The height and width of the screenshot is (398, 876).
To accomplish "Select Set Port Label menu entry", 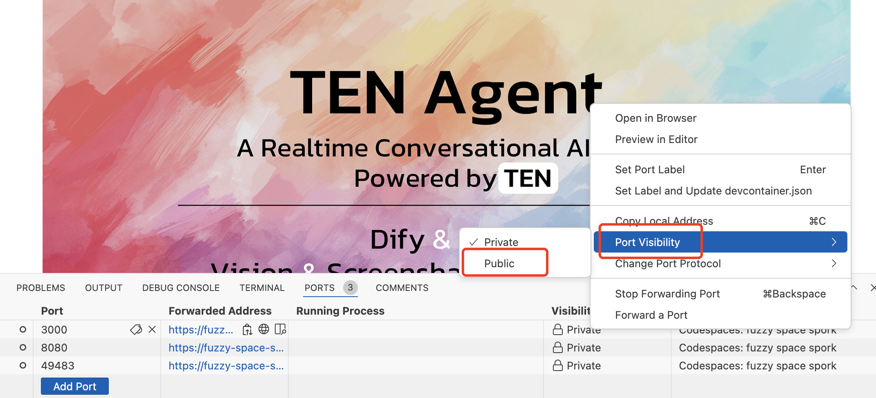I will click(x=720, y=170).
